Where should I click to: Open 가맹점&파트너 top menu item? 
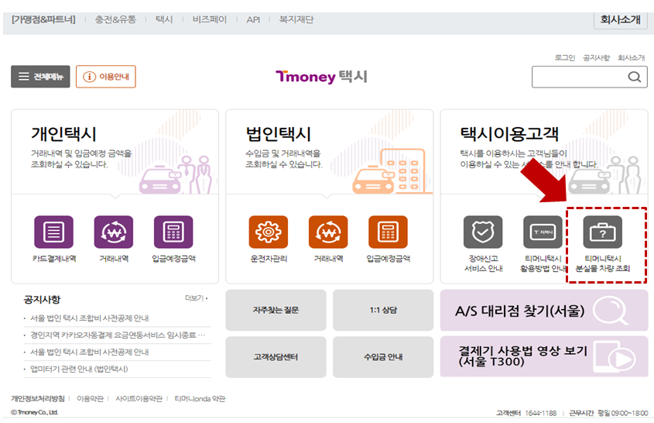tap(43, 19)
